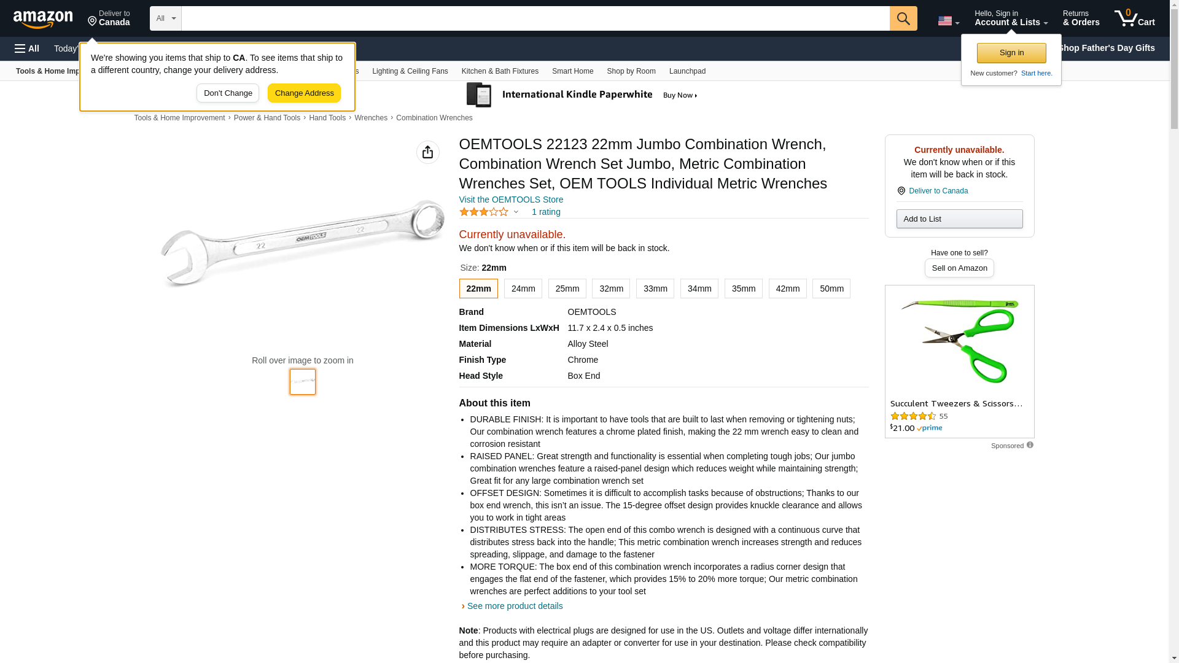Click into the Amazon search field
Screen dimensions: 1179x663
point(535,18)
